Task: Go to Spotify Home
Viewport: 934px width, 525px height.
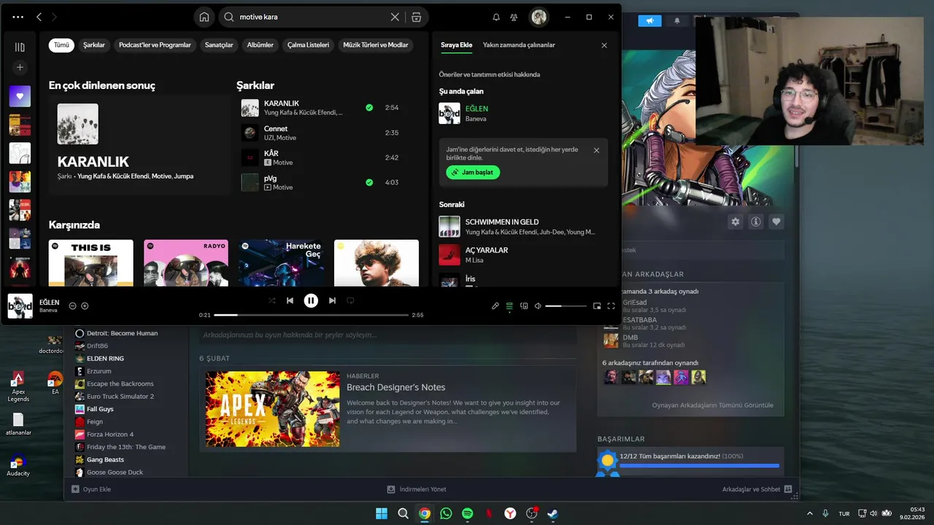Action: click(204, 17)
